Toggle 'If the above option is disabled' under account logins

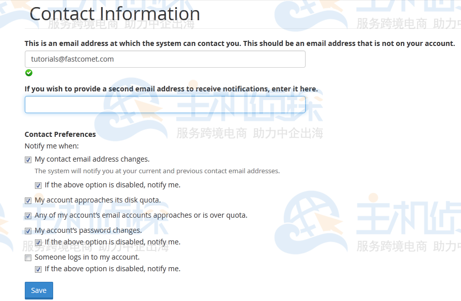[x=38, y=269]
